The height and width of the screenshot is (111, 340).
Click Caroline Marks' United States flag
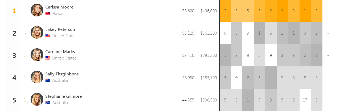[x=48, y=58]
